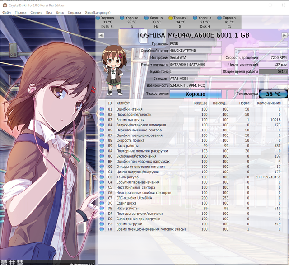The width and height of the screenshot is (289, 265).
Task: Click status icon for Ошибки позиционирования
Action: (x=102, y=135)
